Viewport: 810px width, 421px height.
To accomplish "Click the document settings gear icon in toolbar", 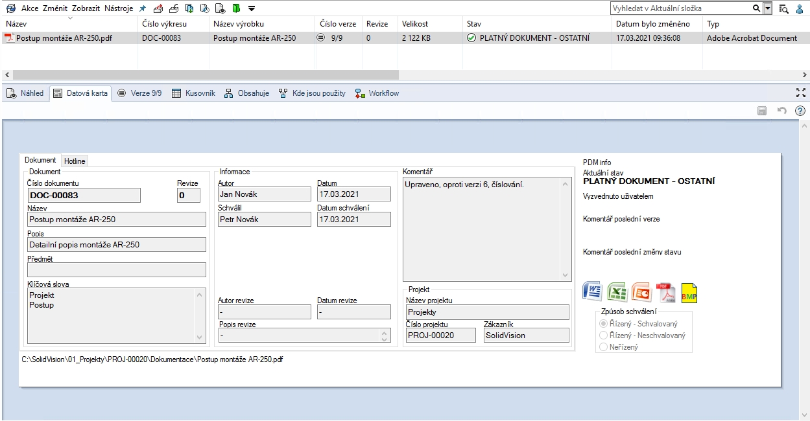I will pyautogui.click(x=220, y=8).
